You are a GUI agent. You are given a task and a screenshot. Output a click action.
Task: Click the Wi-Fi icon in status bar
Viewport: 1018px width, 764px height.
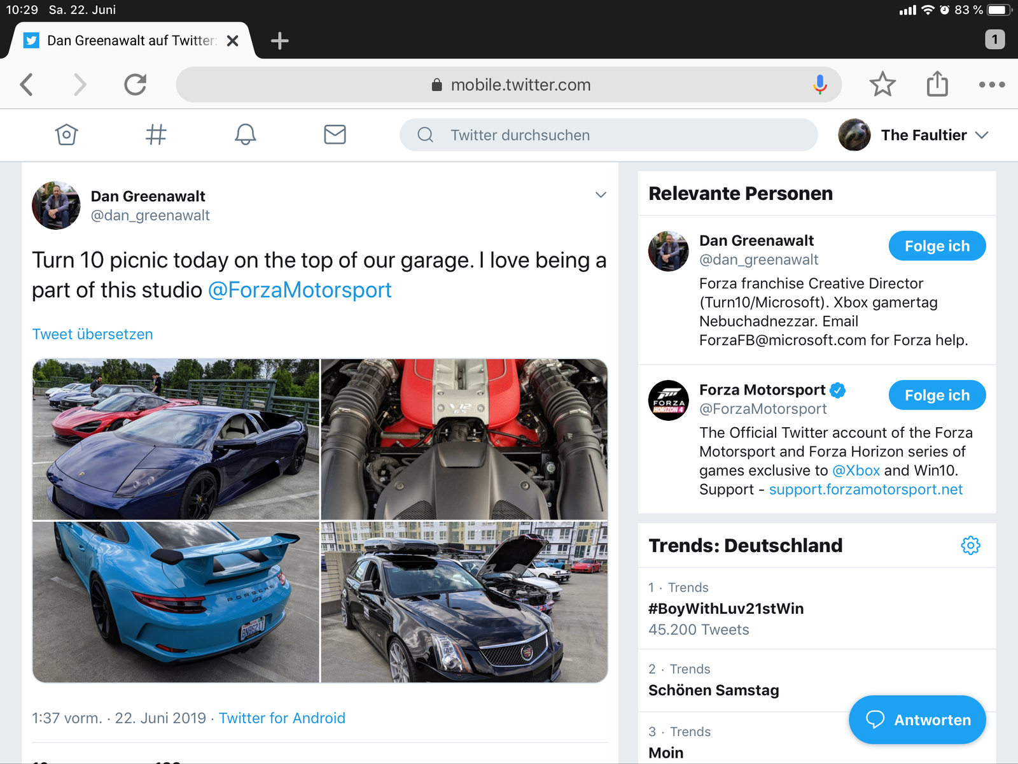(x=928, y=10)
